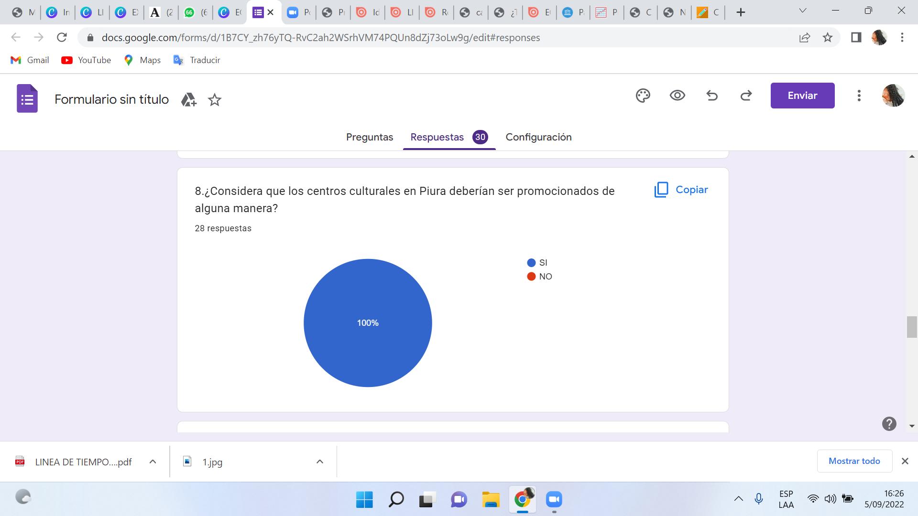Switch to the Preguntas tab
The height and width of the screenshot is (516, 918).
coord(370,137)
